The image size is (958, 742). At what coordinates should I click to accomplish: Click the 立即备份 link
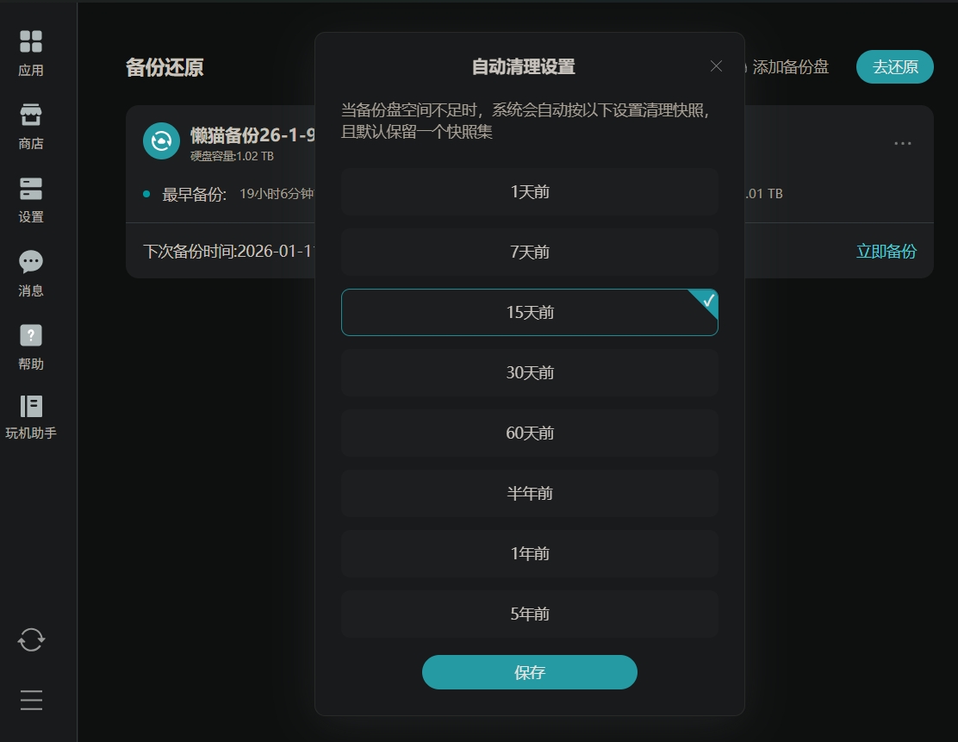click(886, 251)
